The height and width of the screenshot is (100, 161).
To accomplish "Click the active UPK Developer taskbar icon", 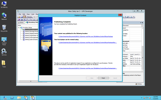I will coord(33,98).
